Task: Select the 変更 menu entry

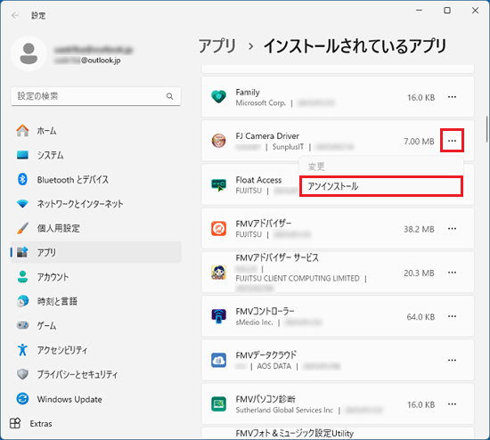Action: [x=381, y=167]
